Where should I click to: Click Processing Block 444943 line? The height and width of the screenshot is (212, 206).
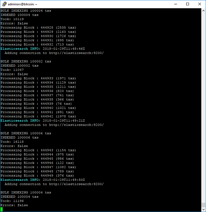(x=38, y=150)
